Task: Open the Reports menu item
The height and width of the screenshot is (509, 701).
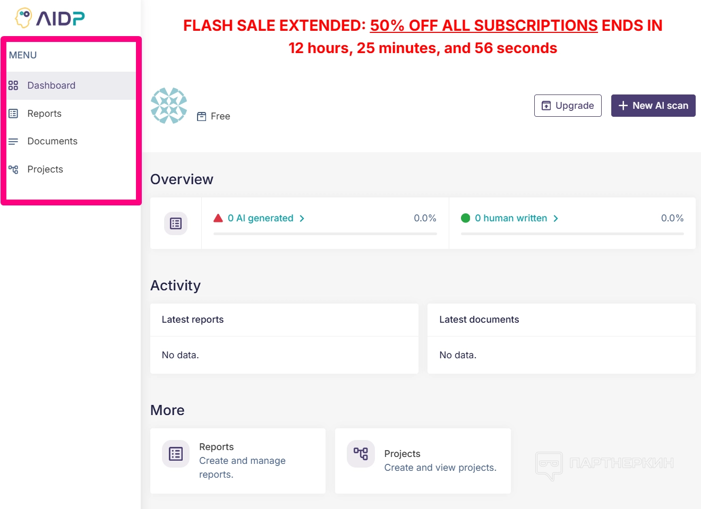Action: click(x=45, y=114)
